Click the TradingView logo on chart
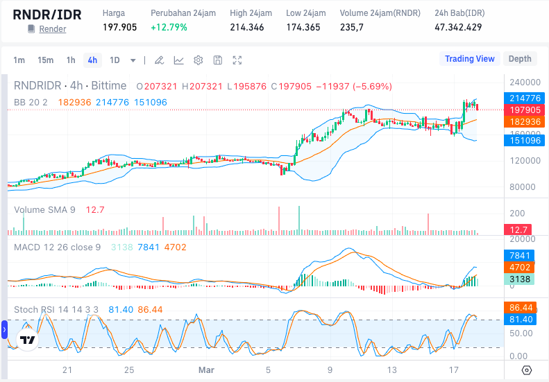The image size is (549, 382). 27,340
